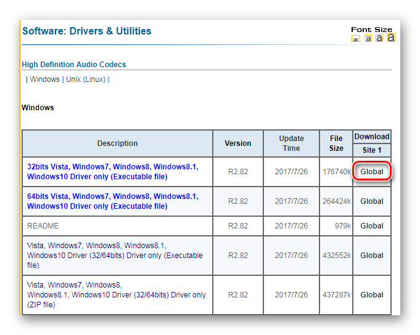Click Global for the 432552k executable
The width and height of the screenshot is (420, 335).
[x=372, y=256]
